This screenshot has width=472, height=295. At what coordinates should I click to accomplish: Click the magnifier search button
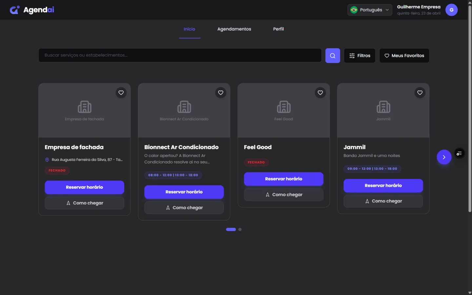coord(333,56)
